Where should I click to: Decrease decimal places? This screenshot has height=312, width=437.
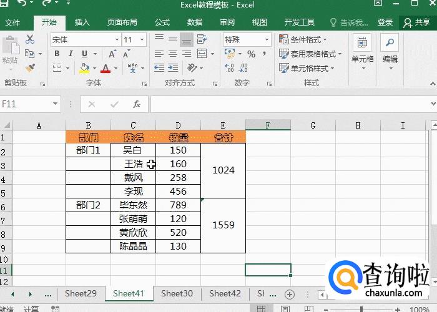pyautogui.click(x=243, y=68)
